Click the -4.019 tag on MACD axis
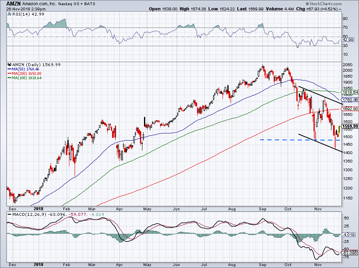This screenshot has height=268, width=359. coord(348,235)
